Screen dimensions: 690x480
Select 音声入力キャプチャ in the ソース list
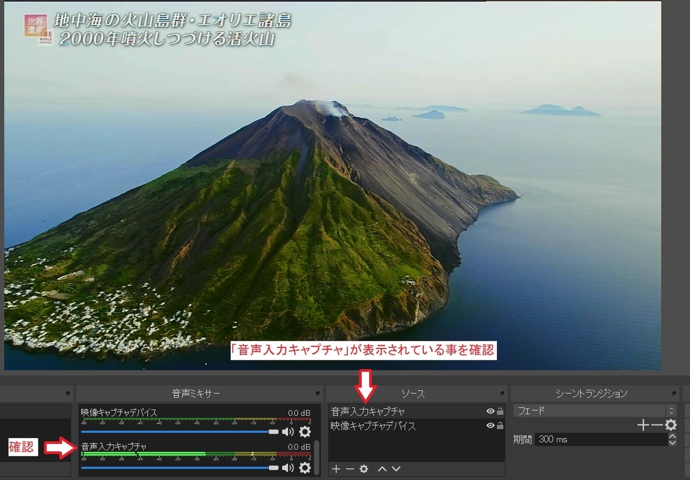(x=417, y=412)
